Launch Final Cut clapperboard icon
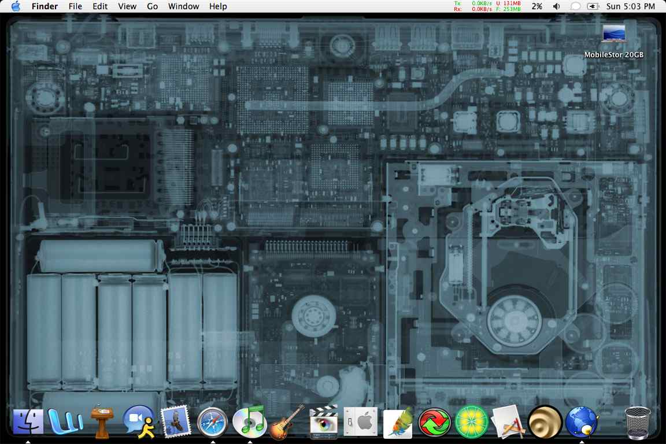This screenshot has width=666, height=444. [x=323, y=422]
